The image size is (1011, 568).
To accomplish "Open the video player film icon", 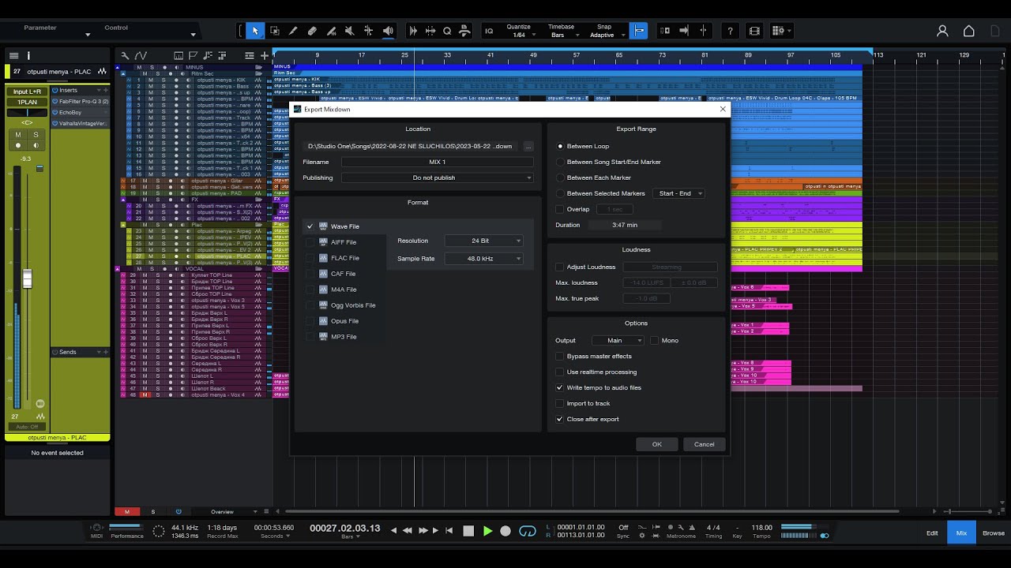I will 754,31.
